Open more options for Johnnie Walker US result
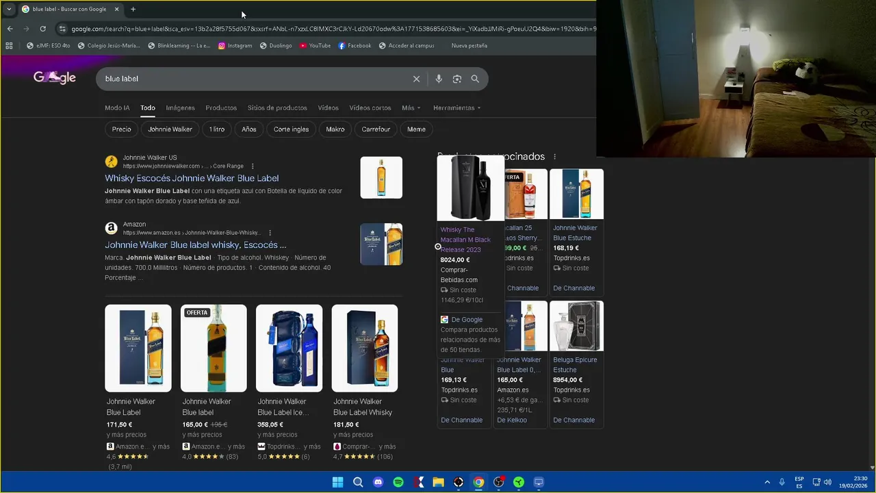876x493 pixels. point(253,166)
